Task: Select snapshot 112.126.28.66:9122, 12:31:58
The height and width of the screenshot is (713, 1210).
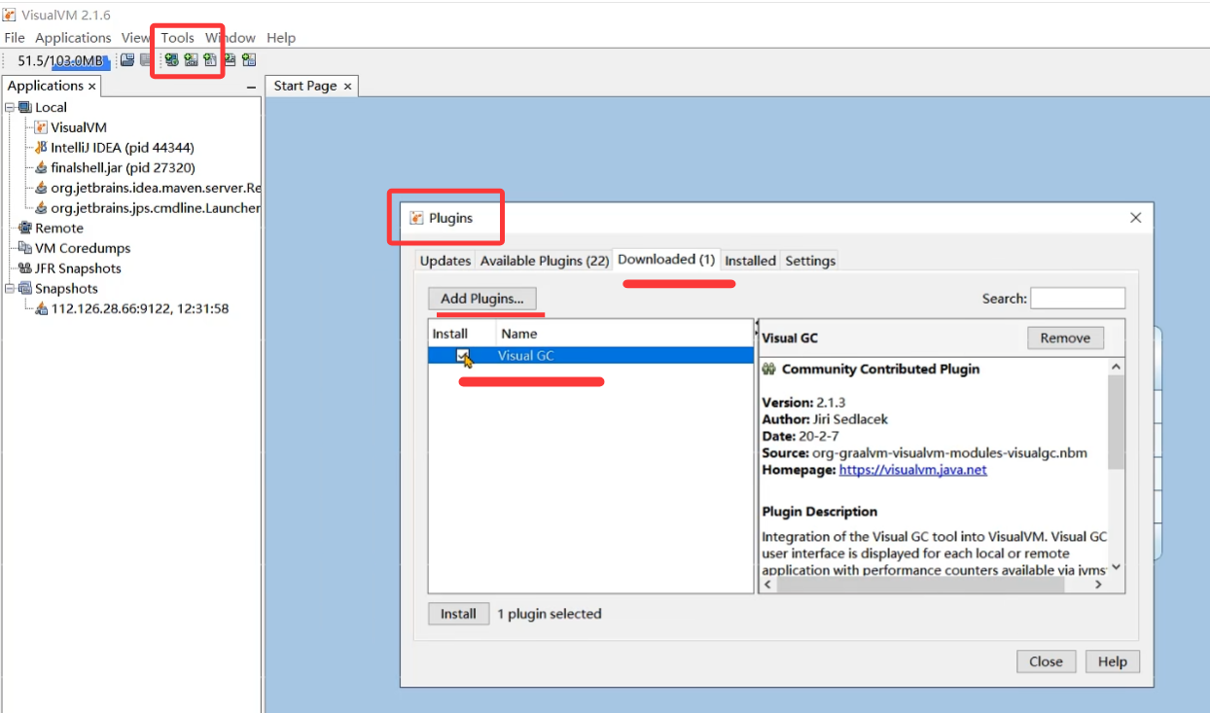Action: click(140, 308)
